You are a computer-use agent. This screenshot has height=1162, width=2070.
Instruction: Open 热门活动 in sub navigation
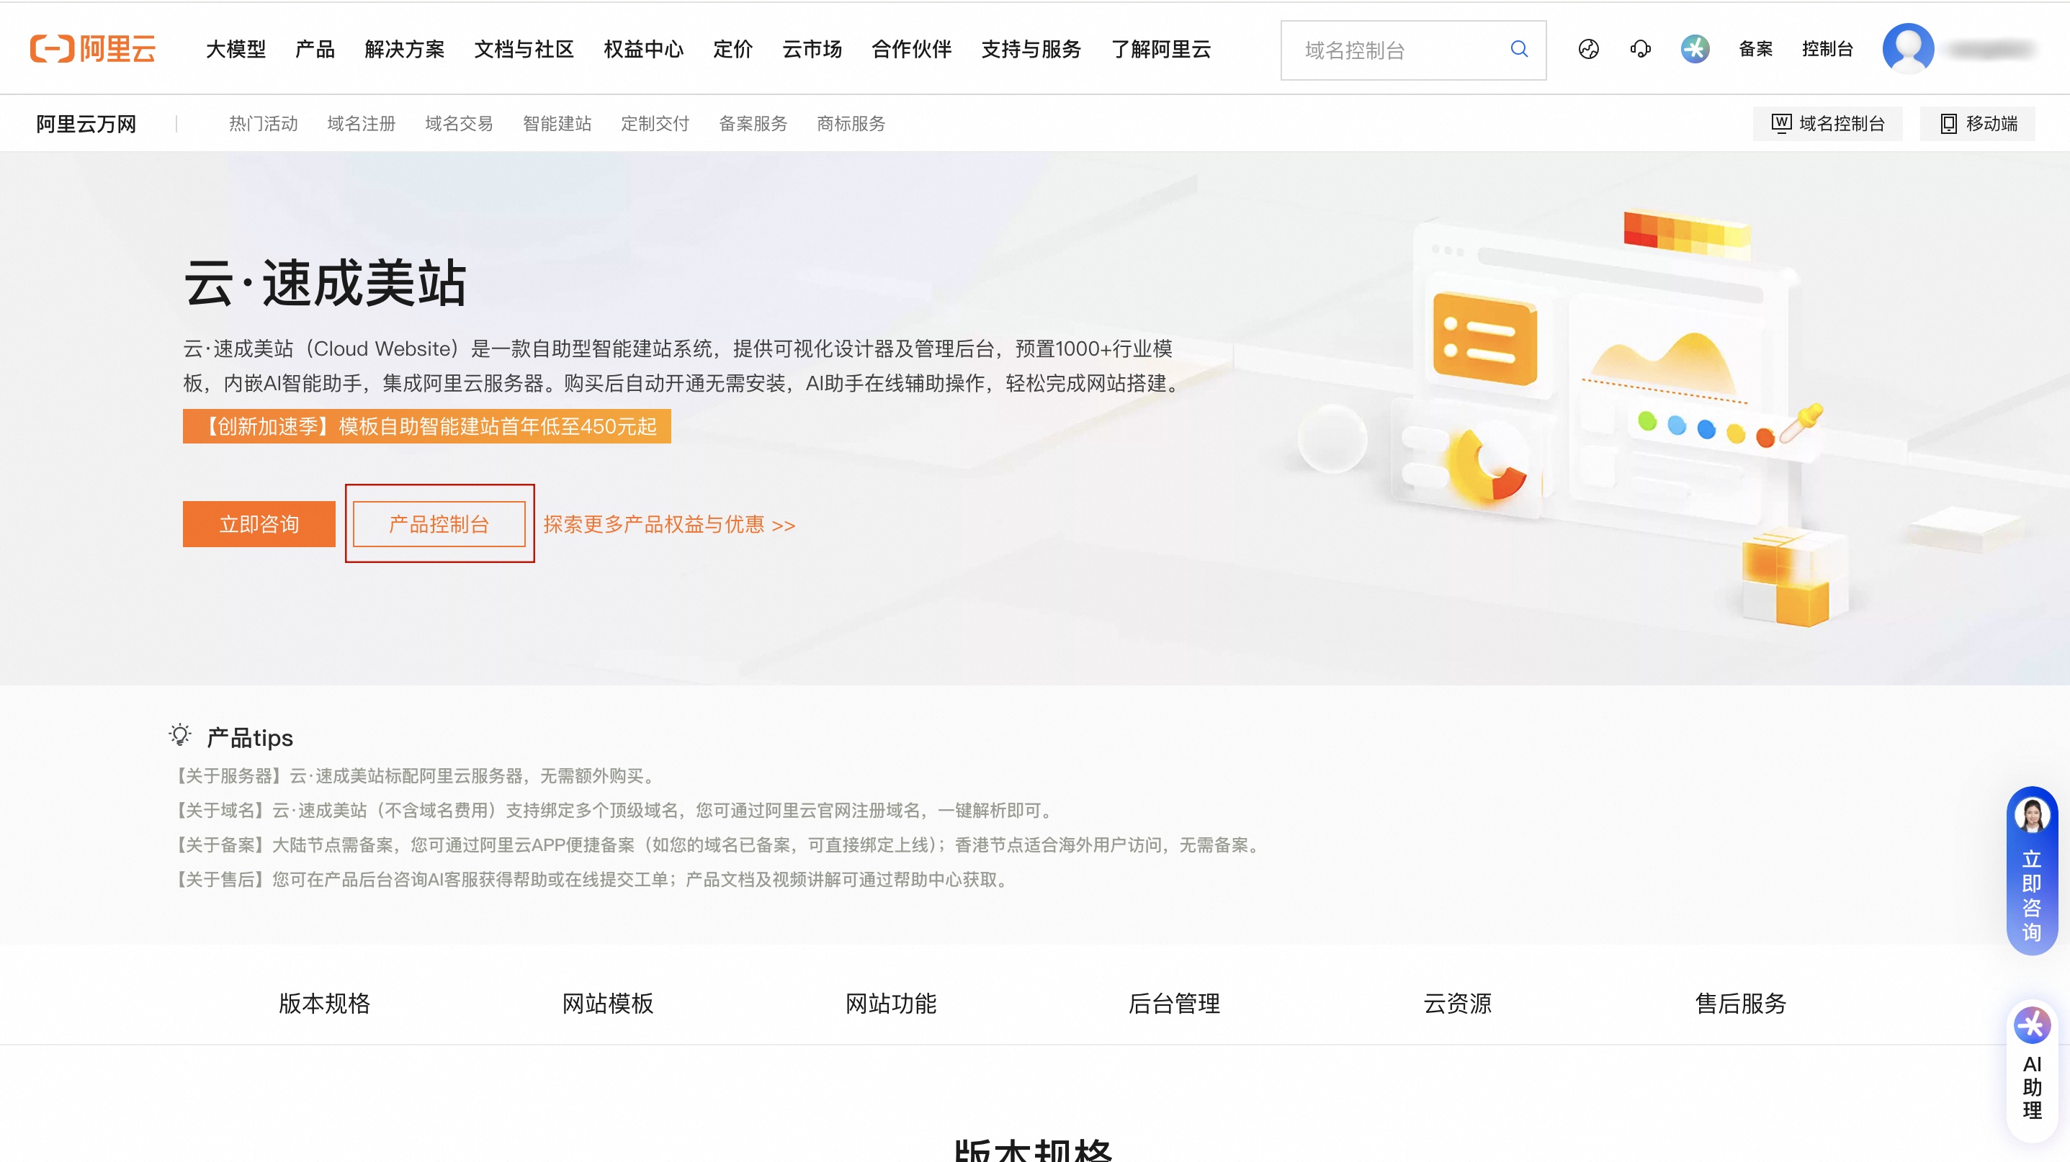pos(264,124)
